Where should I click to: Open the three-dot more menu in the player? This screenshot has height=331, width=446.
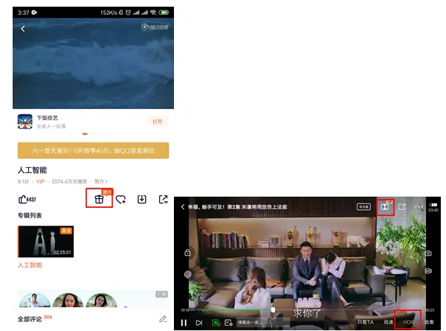(x=418, y=206)
